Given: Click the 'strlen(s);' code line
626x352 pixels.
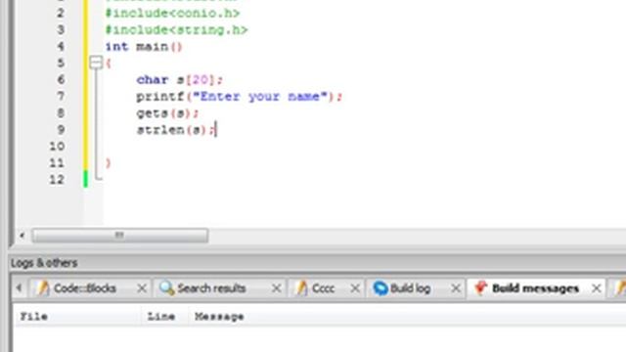Looking at the screenshot, I should tap(176, 130).
